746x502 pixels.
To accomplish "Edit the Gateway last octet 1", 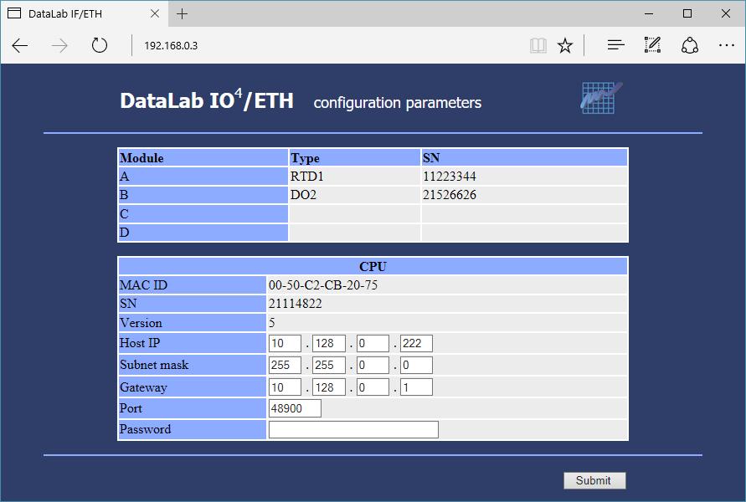I will point(416,387).
